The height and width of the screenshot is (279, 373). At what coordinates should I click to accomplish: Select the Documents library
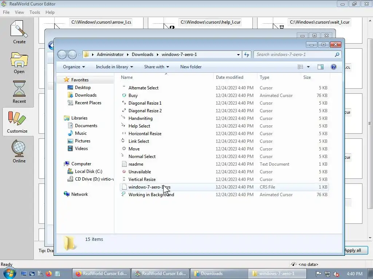coord(86,126)
